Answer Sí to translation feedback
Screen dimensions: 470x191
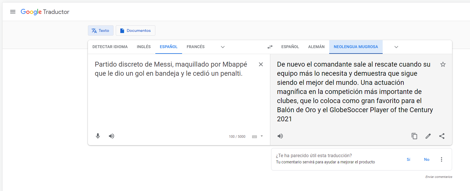point(409,159)
